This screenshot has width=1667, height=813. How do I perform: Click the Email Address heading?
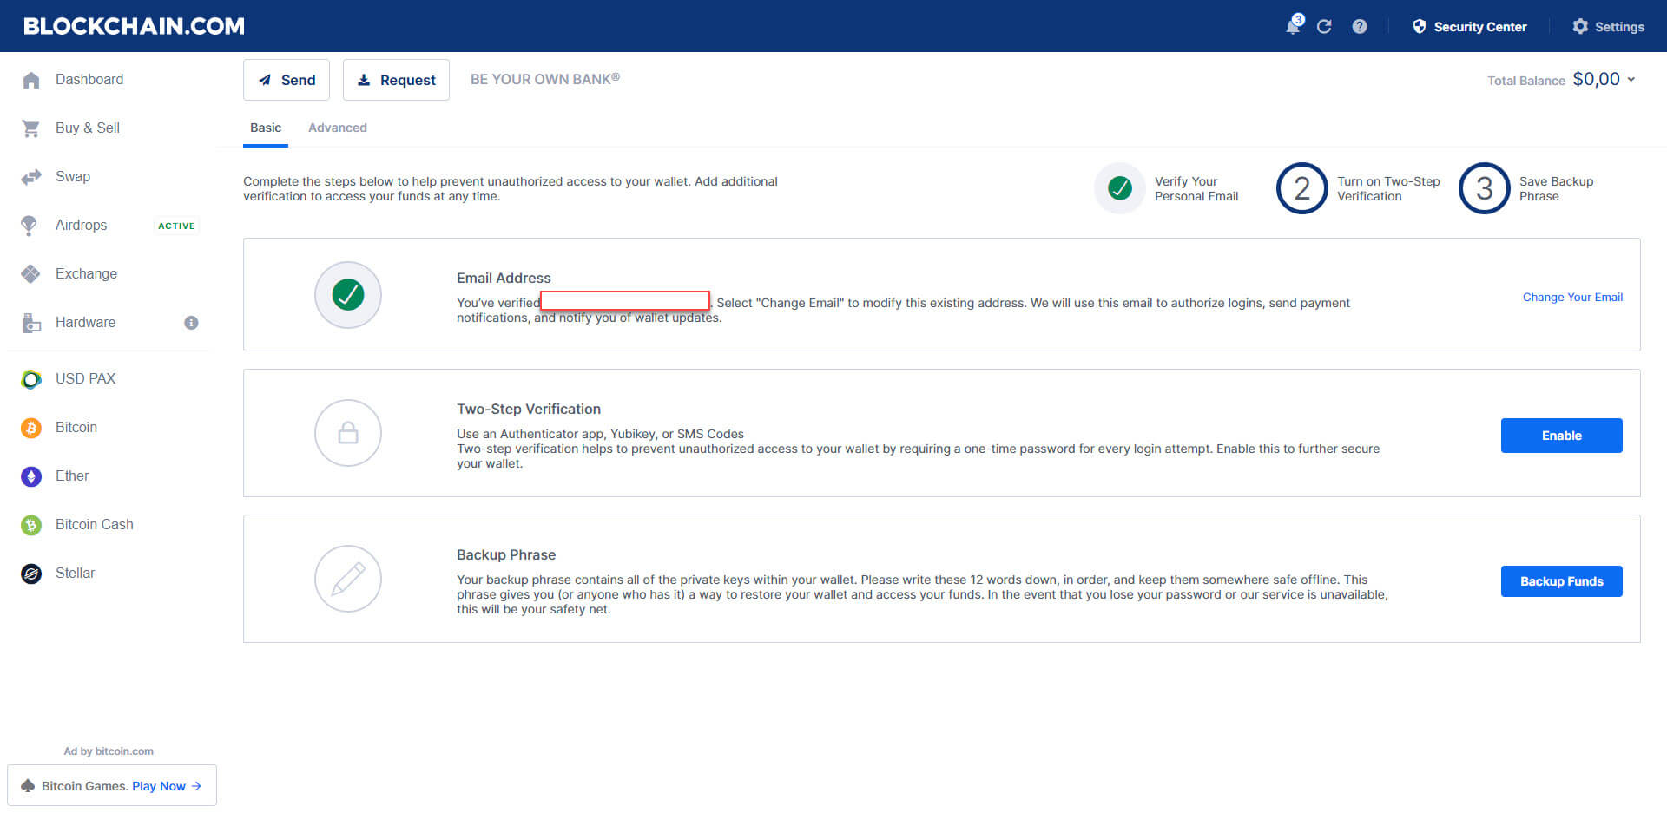(x=504, y=278)
